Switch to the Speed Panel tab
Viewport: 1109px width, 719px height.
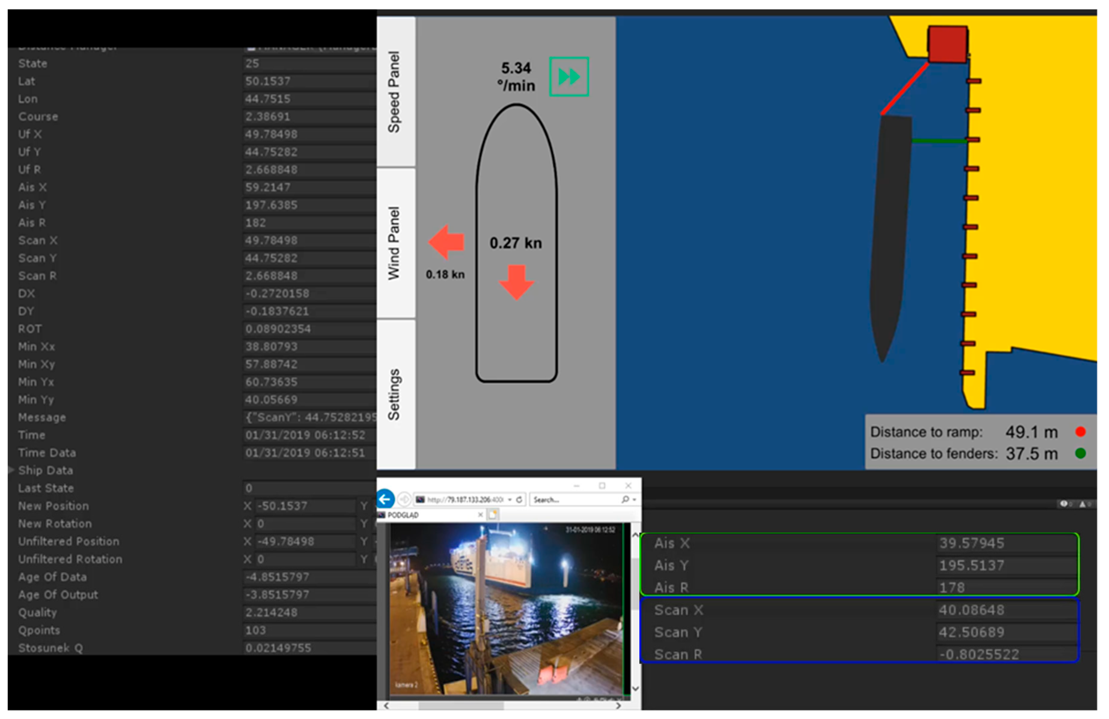tap(395, 92)
